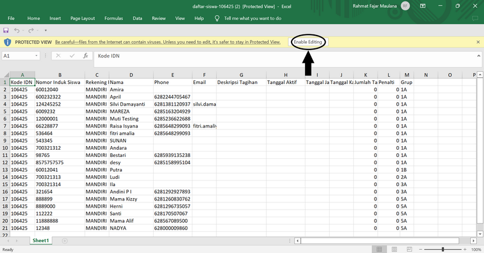Click the horizontal scrollbar left arrow

click(x=297, y=241)
